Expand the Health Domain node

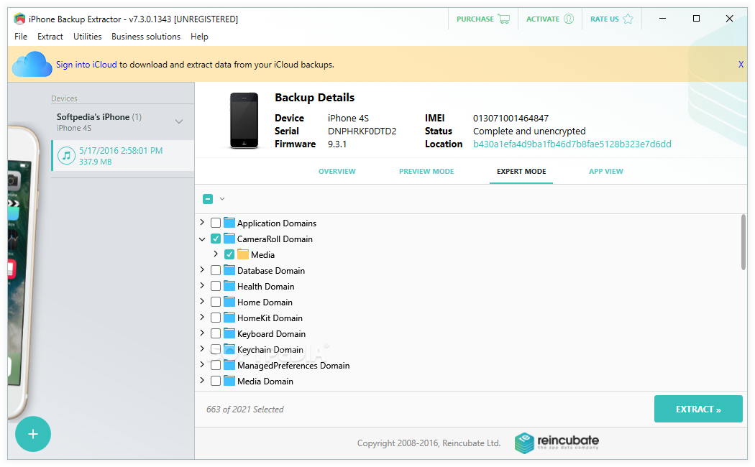click(x=202, y=286)
